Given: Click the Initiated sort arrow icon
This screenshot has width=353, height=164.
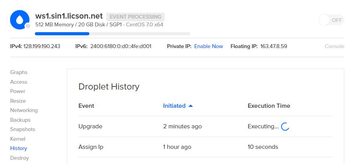Looking at the screenshot, I should tap(190, 106).
